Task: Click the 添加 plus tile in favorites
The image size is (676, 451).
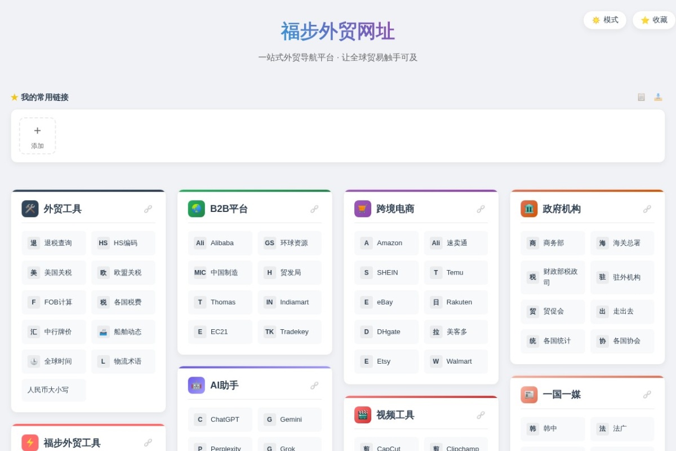Action: point(37,136)
